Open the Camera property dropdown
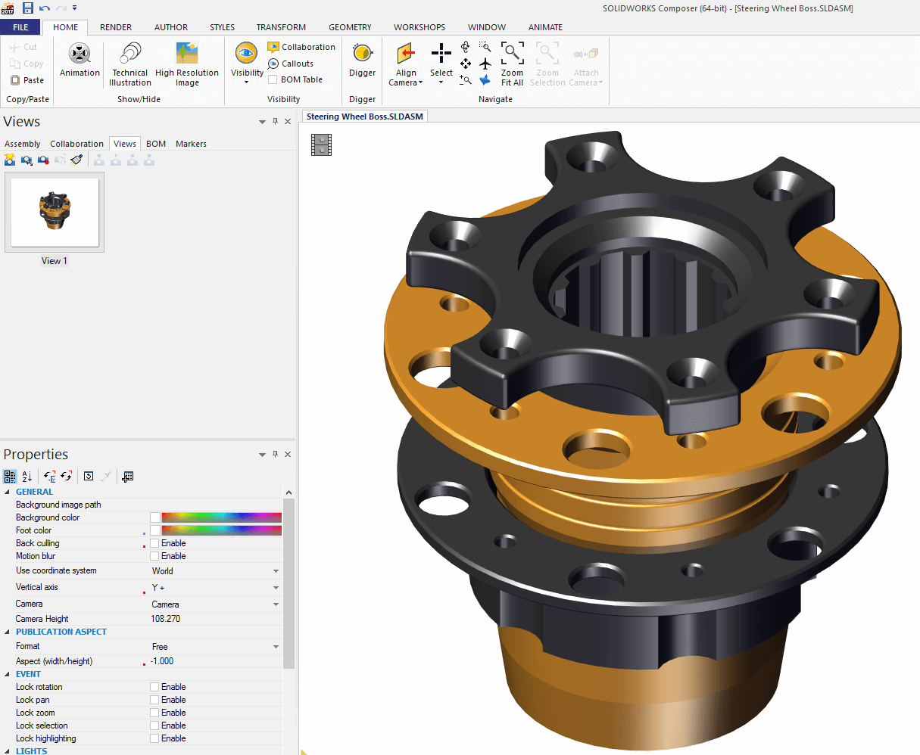This screenshot has height=755, width=920. 276,604
